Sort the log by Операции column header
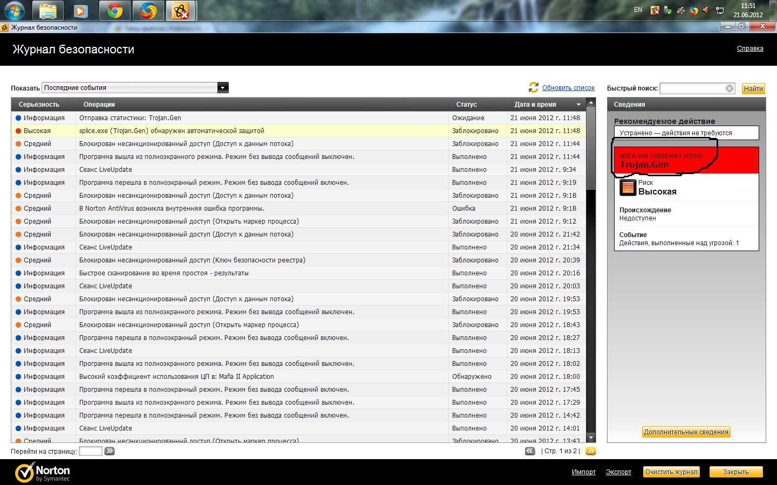 point(99,105)
